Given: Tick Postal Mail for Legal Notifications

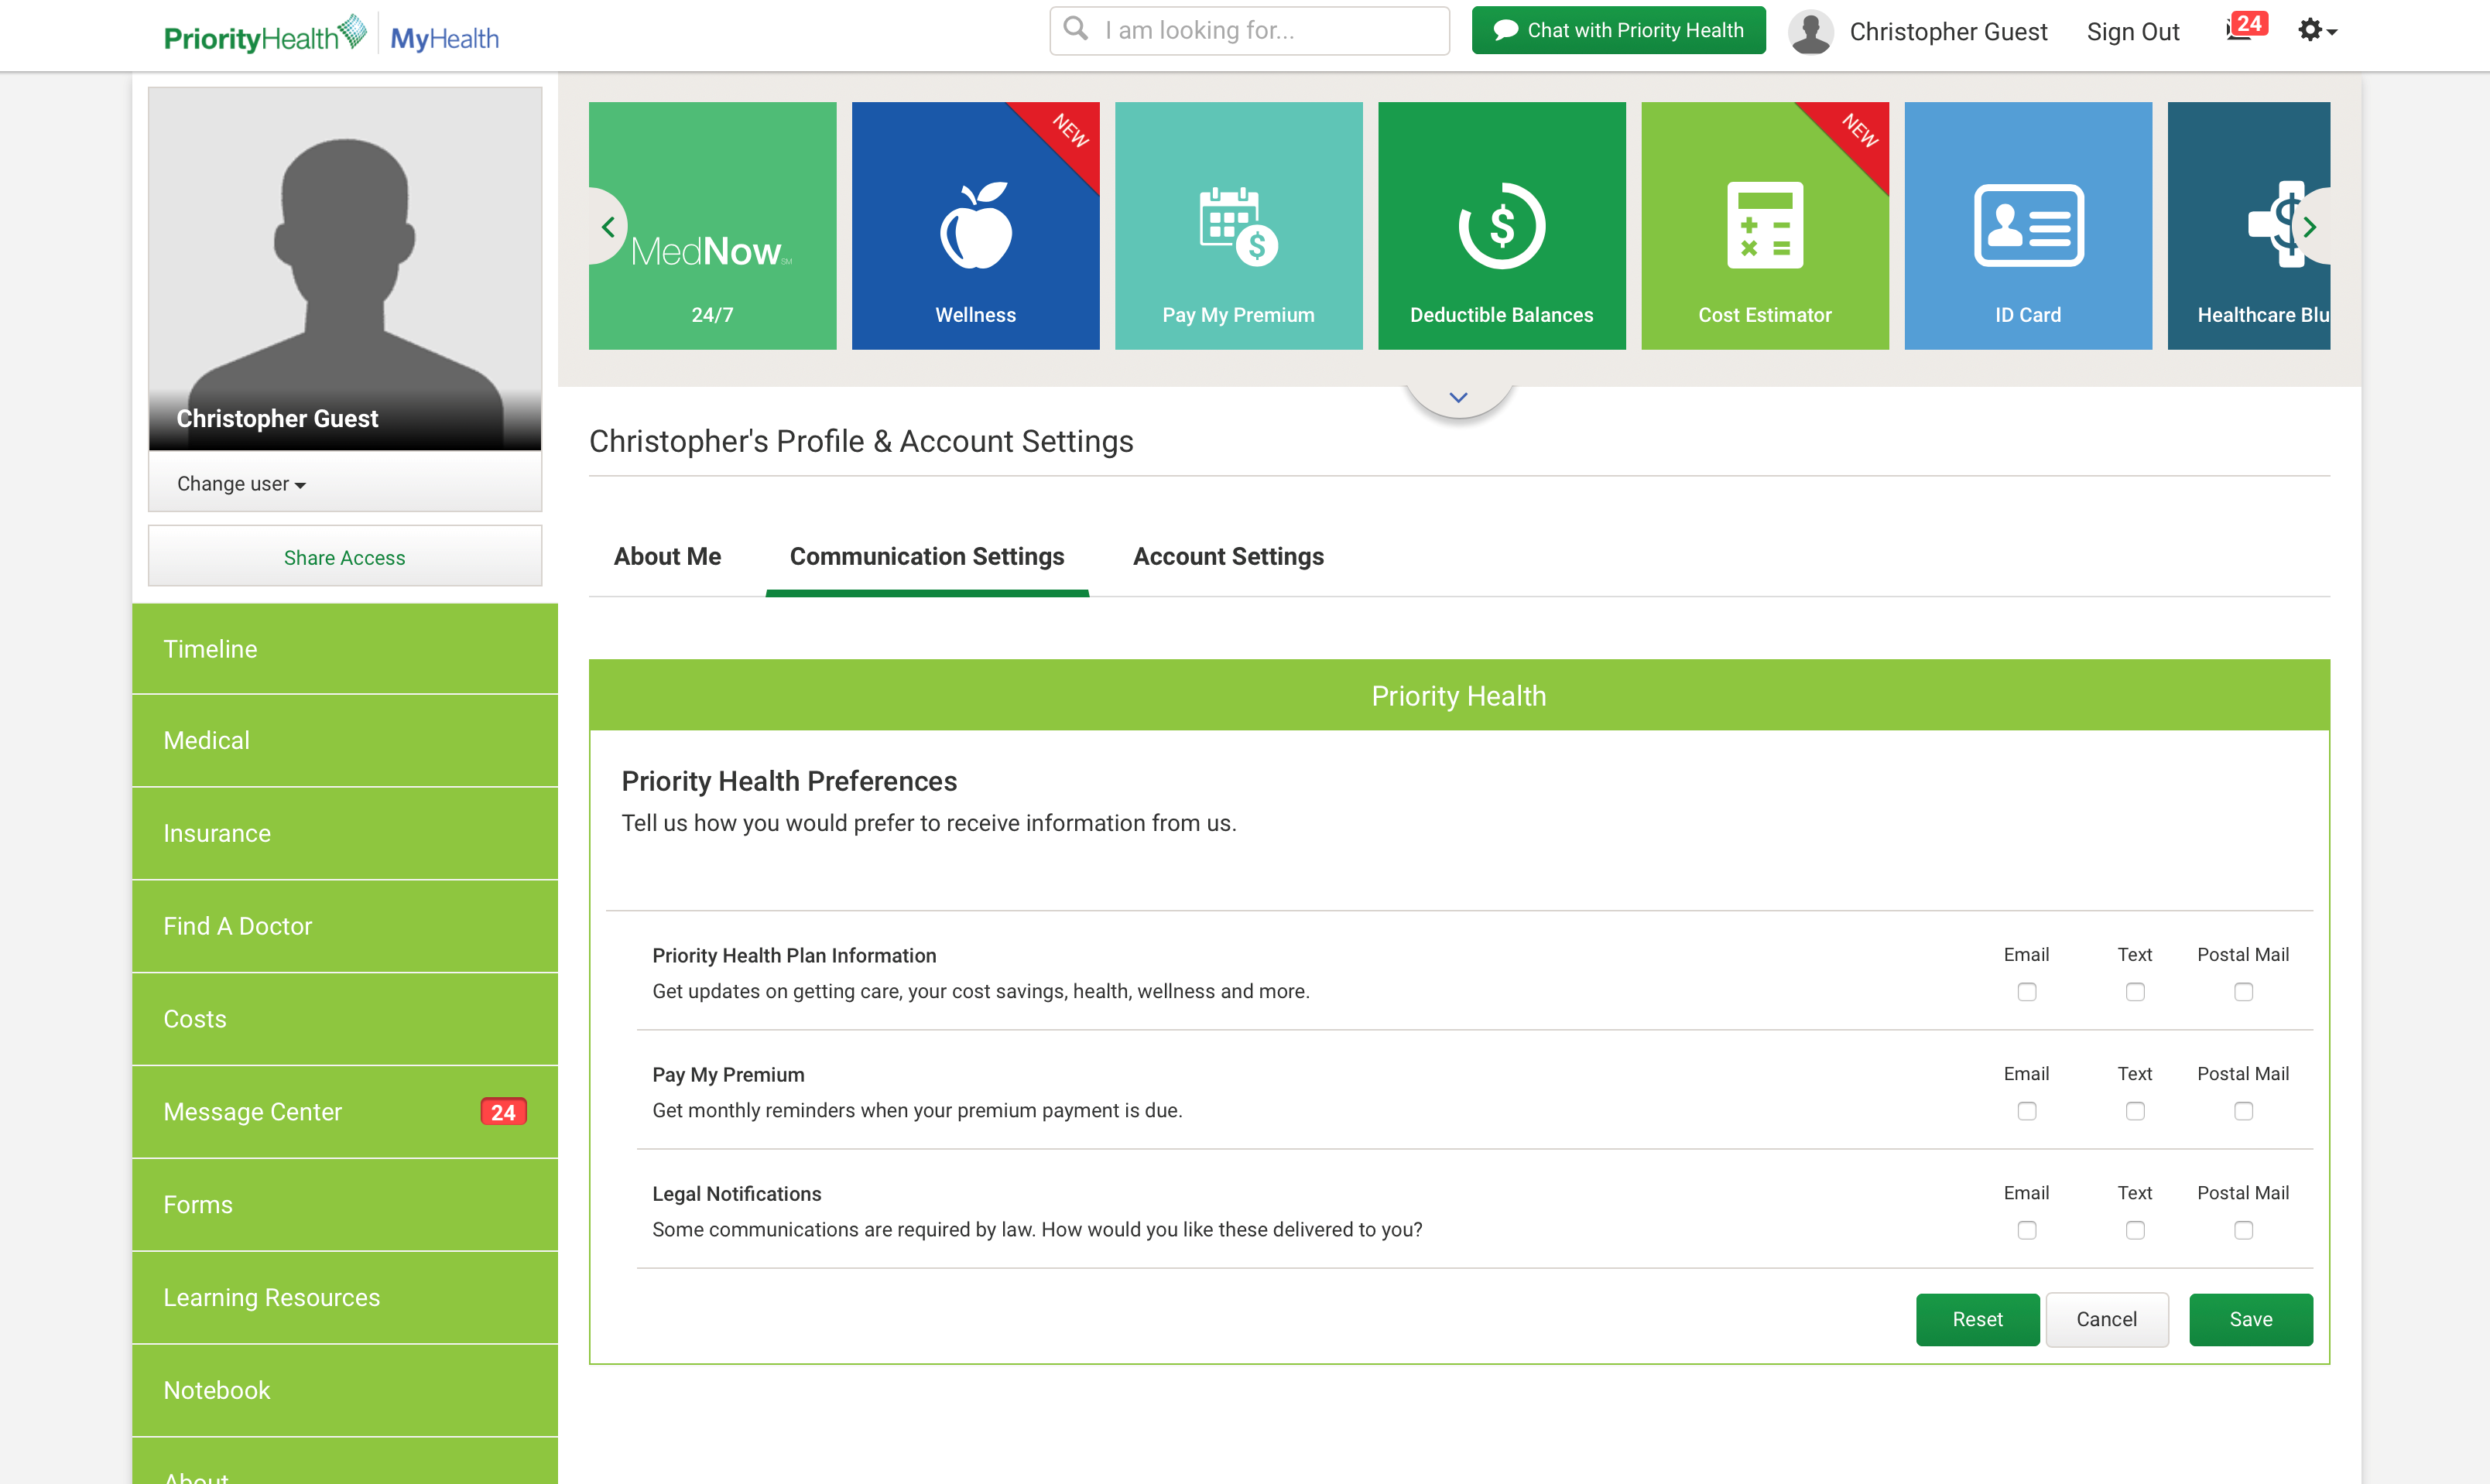Looking at the screenshot, I should click(2244, 1230).
